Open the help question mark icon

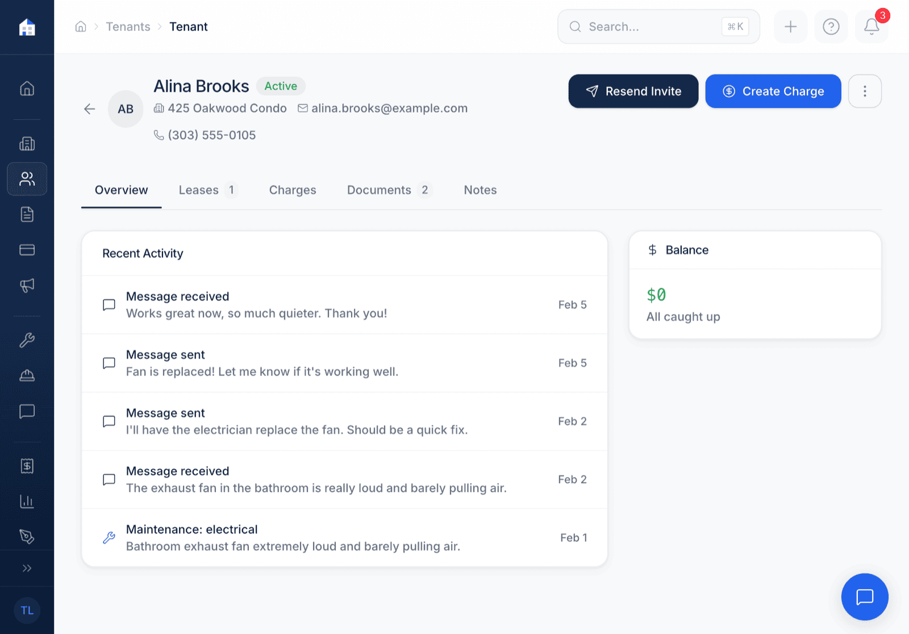tap(831, 26)
